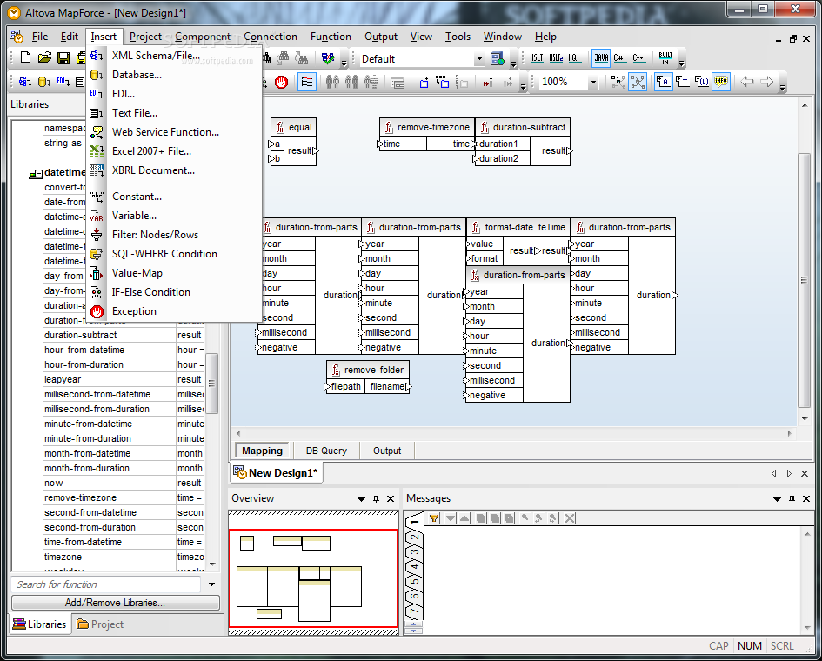Click the New Design1* document tab

coord(277,473)
